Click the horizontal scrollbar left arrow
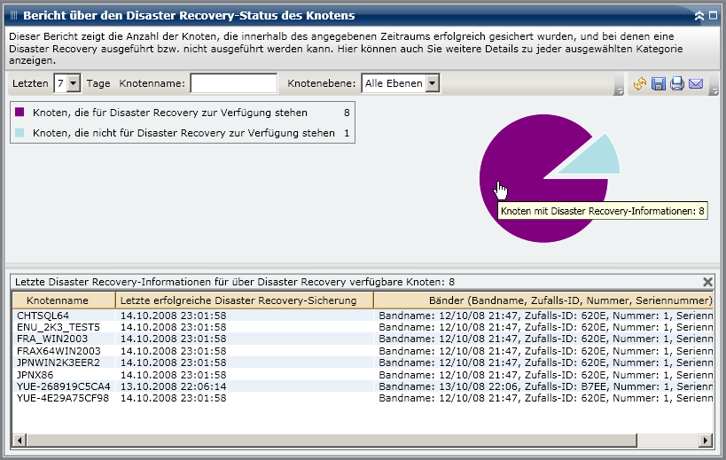 tap(20, 441)
